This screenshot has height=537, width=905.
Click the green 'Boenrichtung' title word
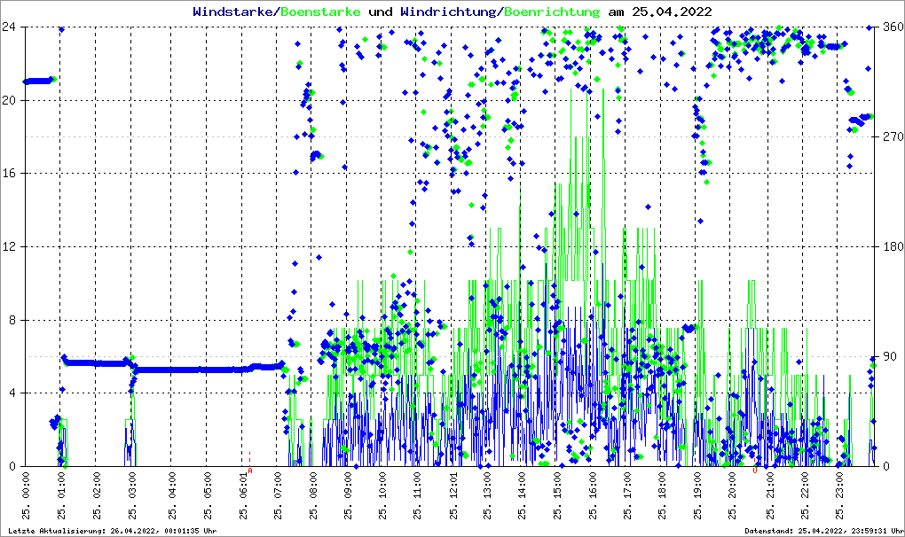click(552, 12)
